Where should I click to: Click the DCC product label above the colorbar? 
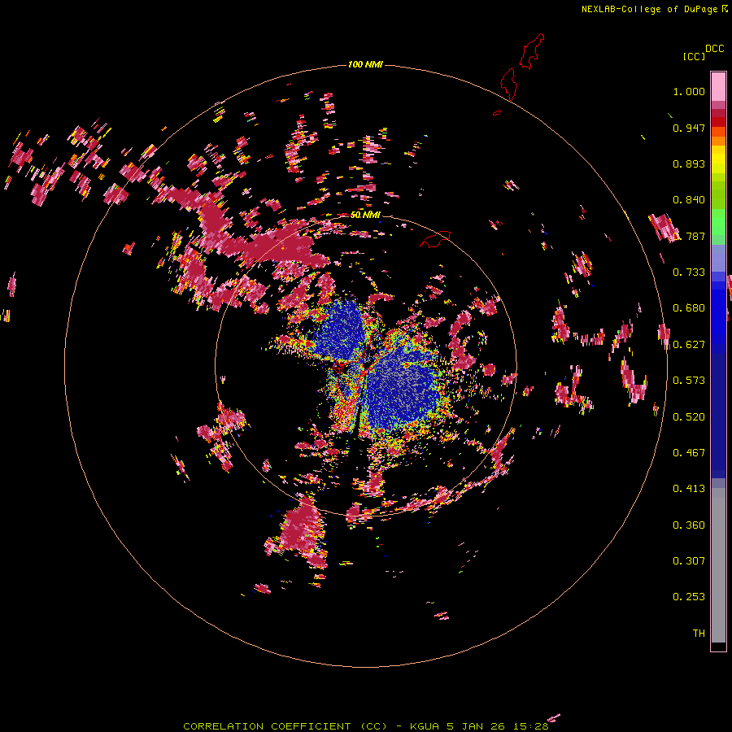point(715,49)
